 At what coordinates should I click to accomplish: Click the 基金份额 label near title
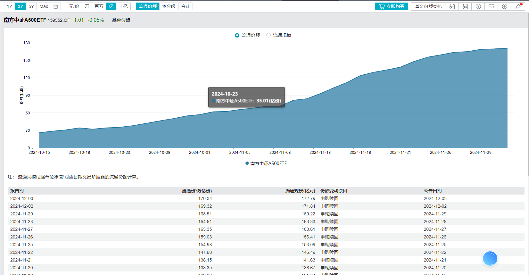point(121,20)
